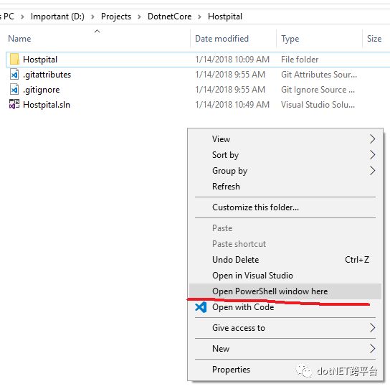Click the VS Code icon in context menu
The width and height of the screenshot is (390, 389).
click(201, 307)
